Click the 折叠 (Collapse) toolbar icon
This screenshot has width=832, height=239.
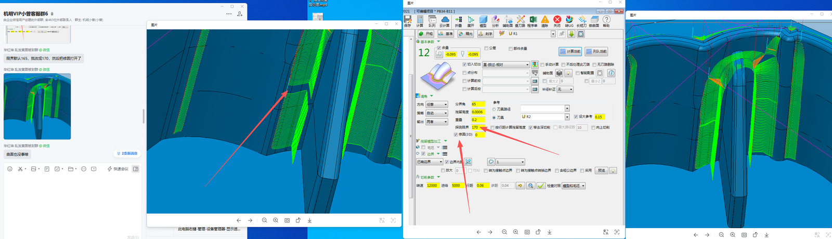tap(458, 21)
